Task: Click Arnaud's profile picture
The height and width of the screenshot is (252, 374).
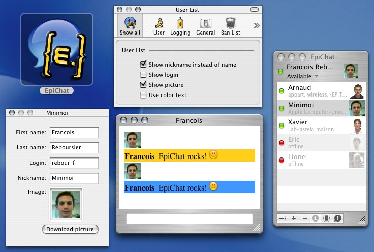Action: 357,91
